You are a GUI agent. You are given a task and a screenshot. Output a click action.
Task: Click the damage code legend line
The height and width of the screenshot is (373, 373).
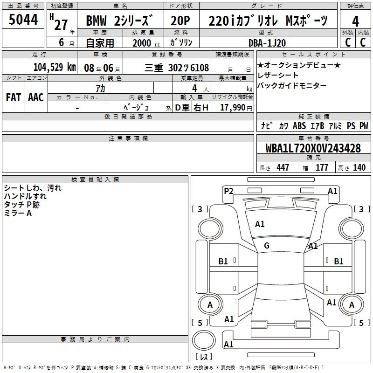(x=164, y=367)
